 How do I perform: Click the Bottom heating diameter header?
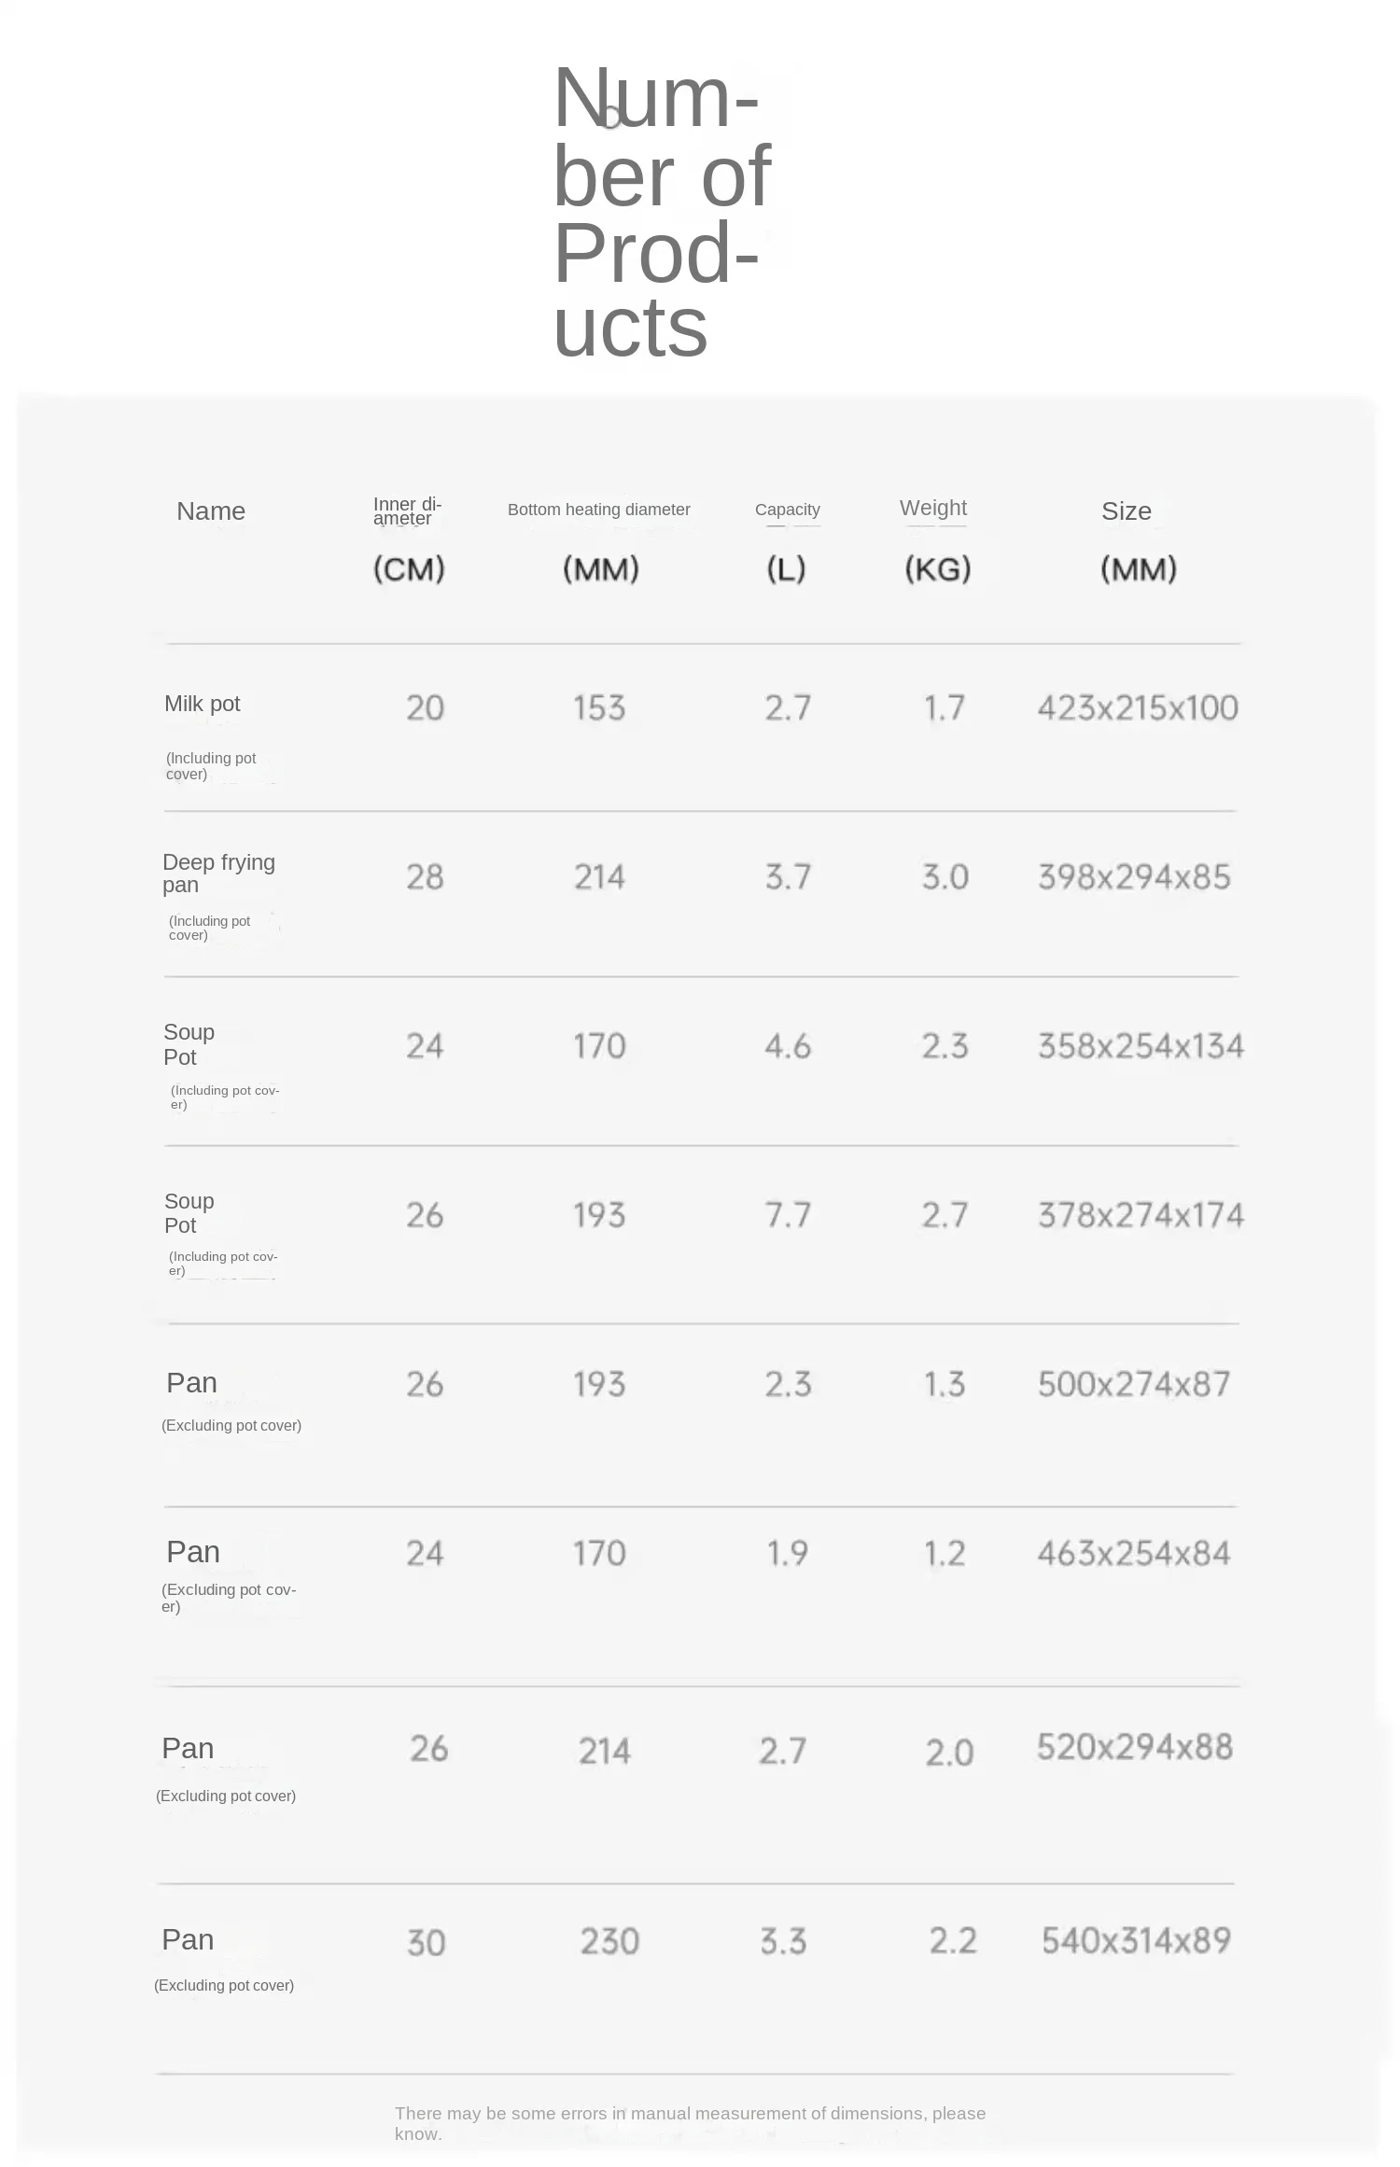598,510
